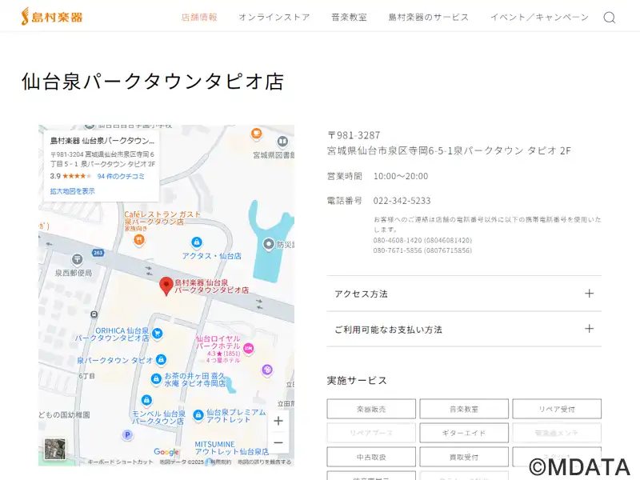
Task: Click the 拡大地図を表示 link on map
Action: click(x=72, y=190)
